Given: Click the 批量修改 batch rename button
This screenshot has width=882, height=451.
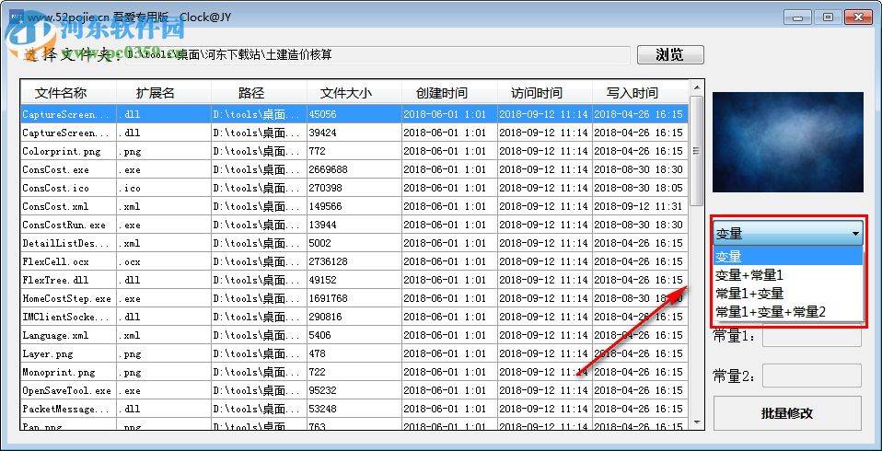Looking at the screenshot, I should (x=787, y=413).
